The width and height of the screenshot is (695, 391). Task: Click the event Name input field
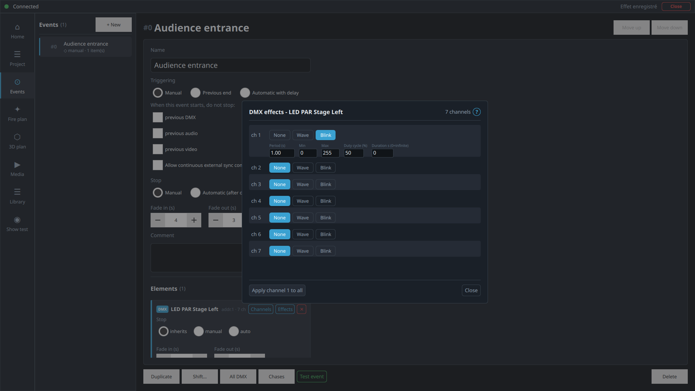(231, 65)
